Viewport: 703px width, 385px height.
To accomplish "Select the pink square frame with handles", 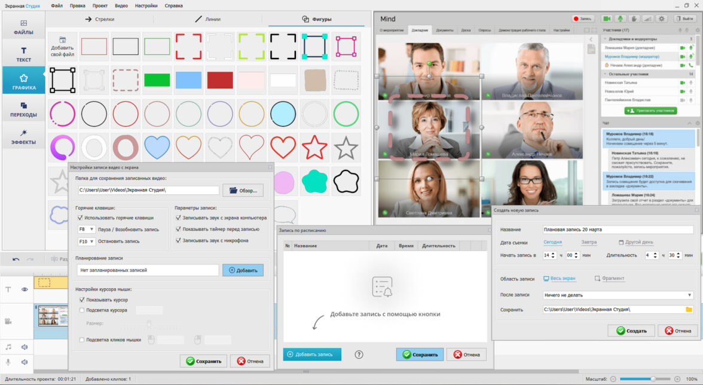I will click(x=346, y=46).
